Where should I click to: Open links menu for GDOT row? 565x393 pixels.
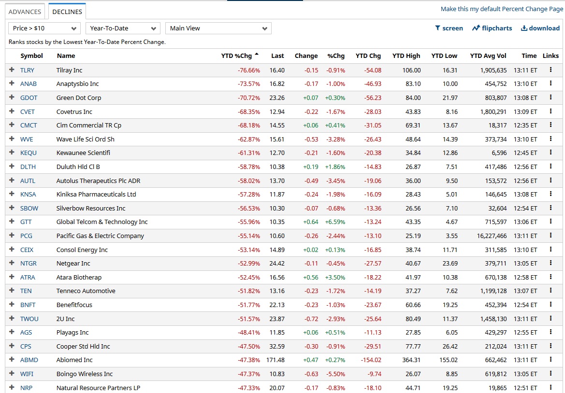[x=551, y=97]
